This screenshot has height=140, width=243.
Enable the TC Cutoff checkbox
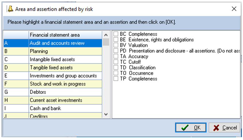116,62
